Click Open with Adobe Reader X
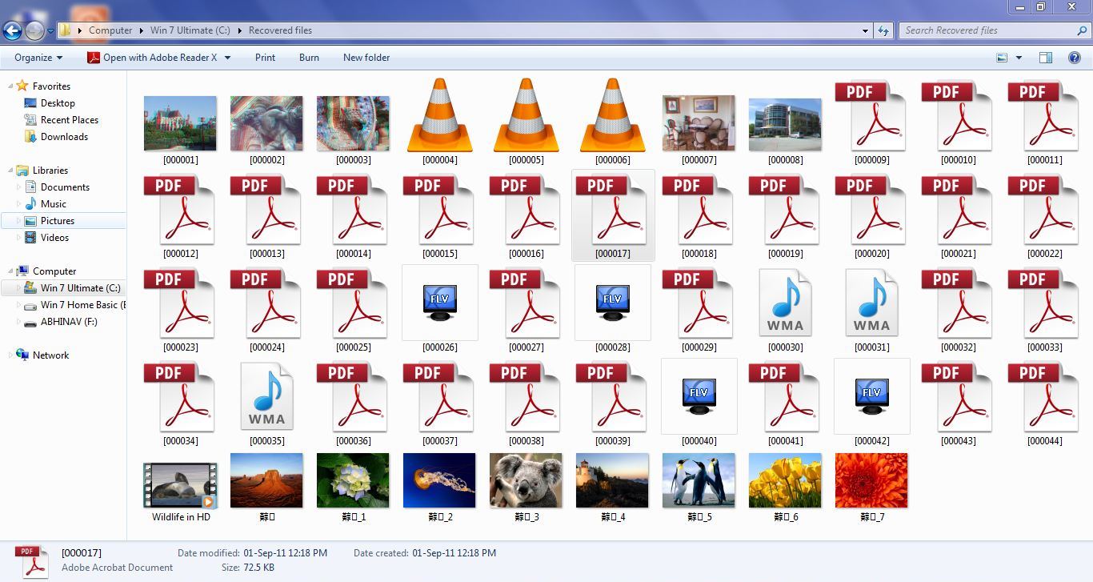Viewport: 1093px width, 582px height. point(152,58)
